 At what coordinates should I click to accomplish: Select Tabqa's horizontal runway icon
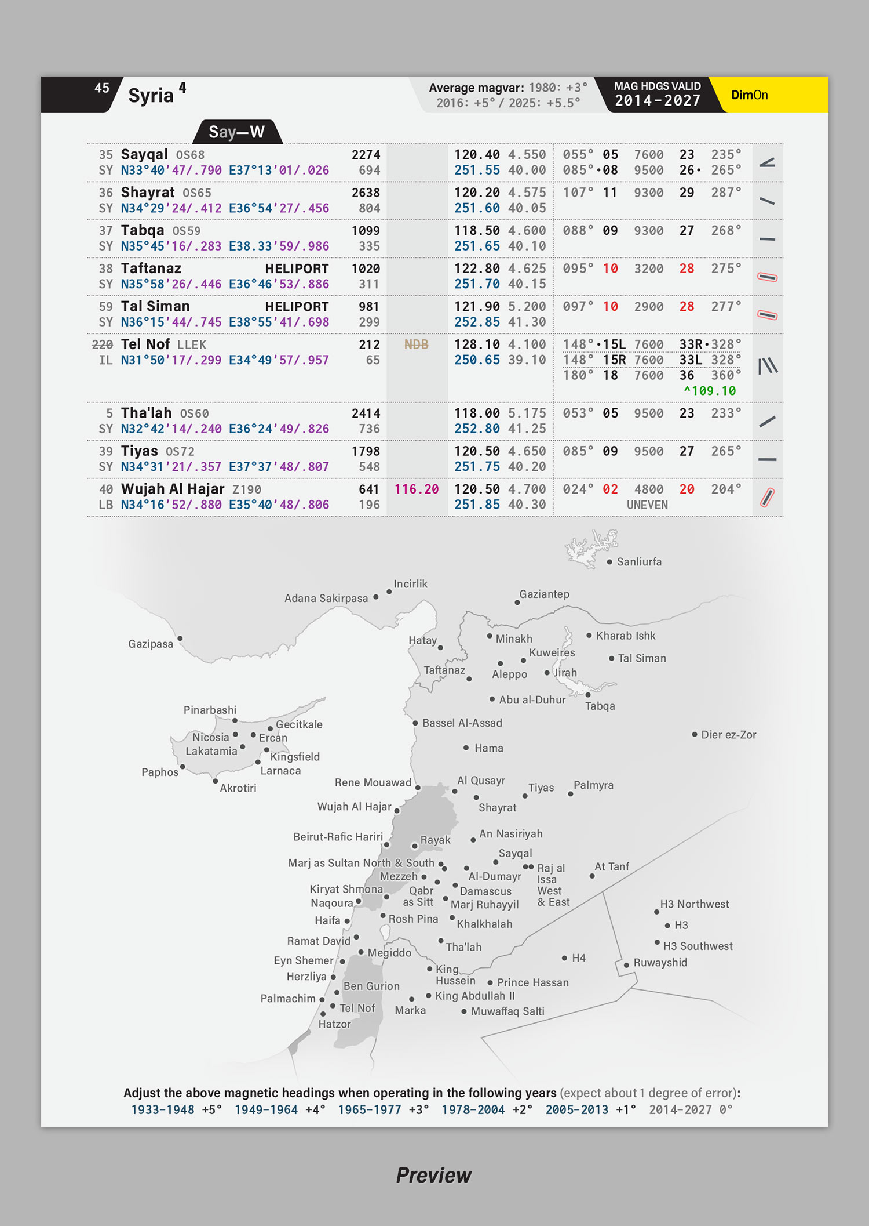tap(767, 239)
